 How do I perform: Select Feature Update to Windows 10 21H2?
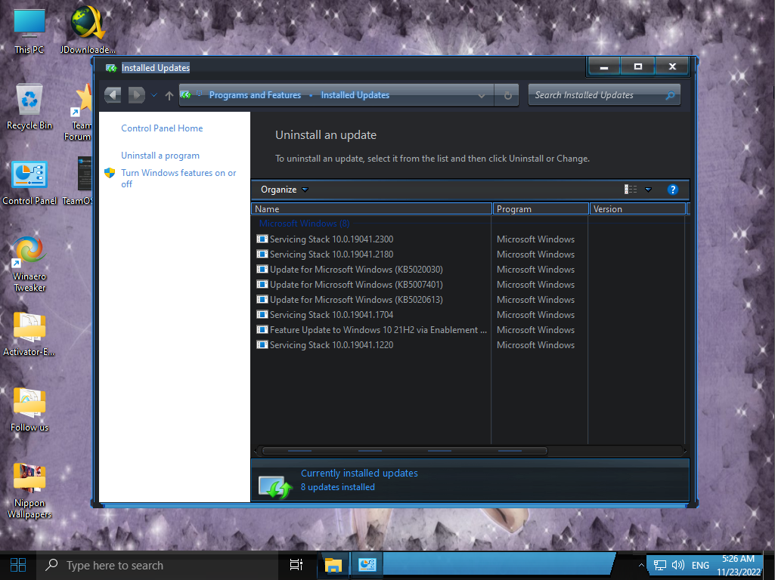click(378, 330)
